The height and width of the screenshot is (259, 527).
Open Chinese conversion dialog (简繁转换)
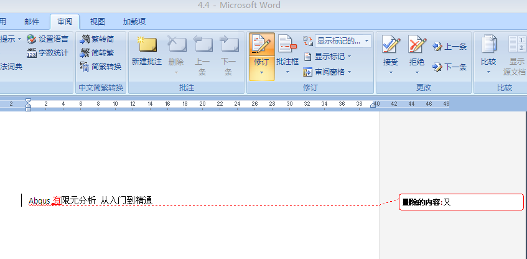[101, 67]
